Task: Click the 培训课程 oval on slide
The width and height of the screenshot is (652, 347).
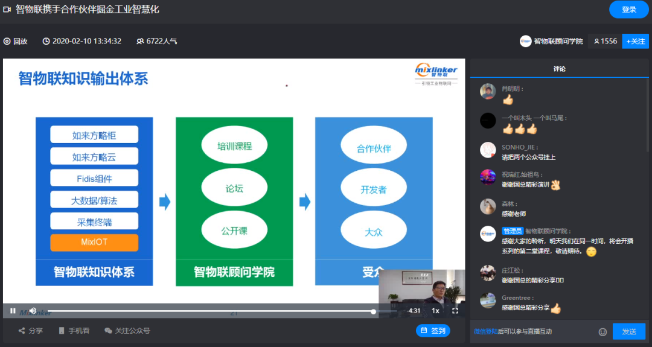Action: tap(234, 146)
